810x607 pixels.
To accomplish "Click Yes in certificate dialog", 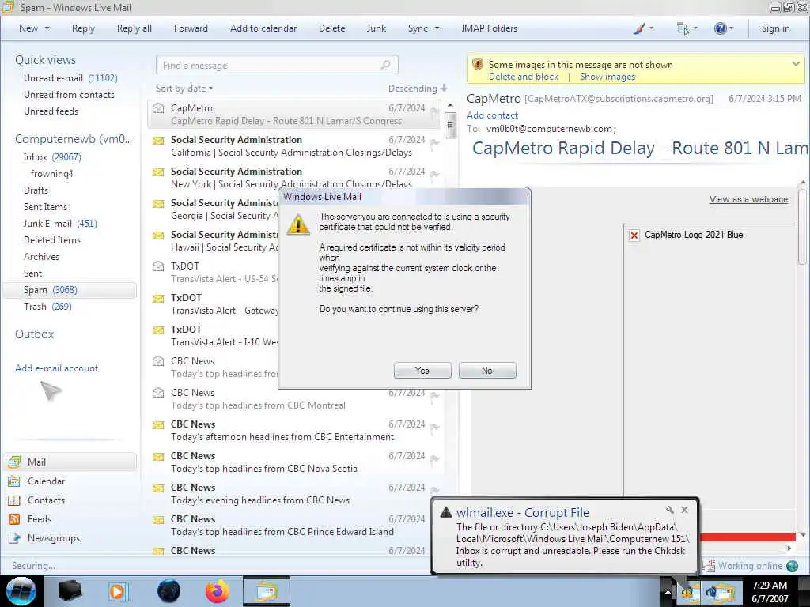I will (422, 370).
